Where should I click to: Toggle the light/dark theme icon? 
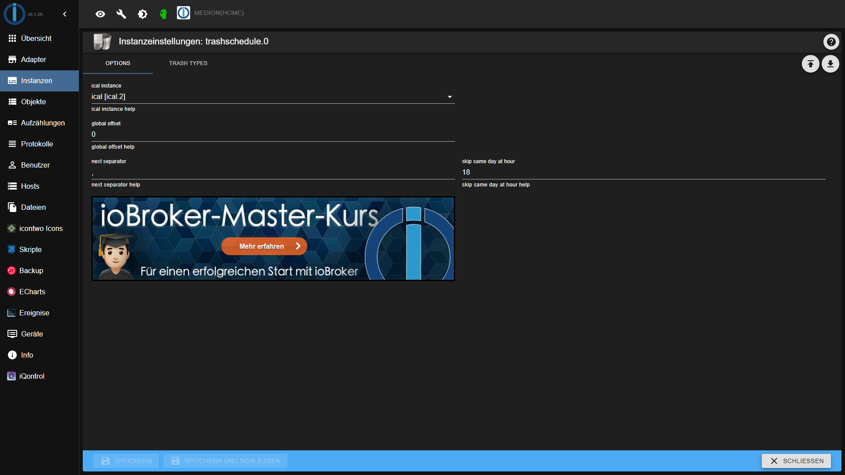143,14
